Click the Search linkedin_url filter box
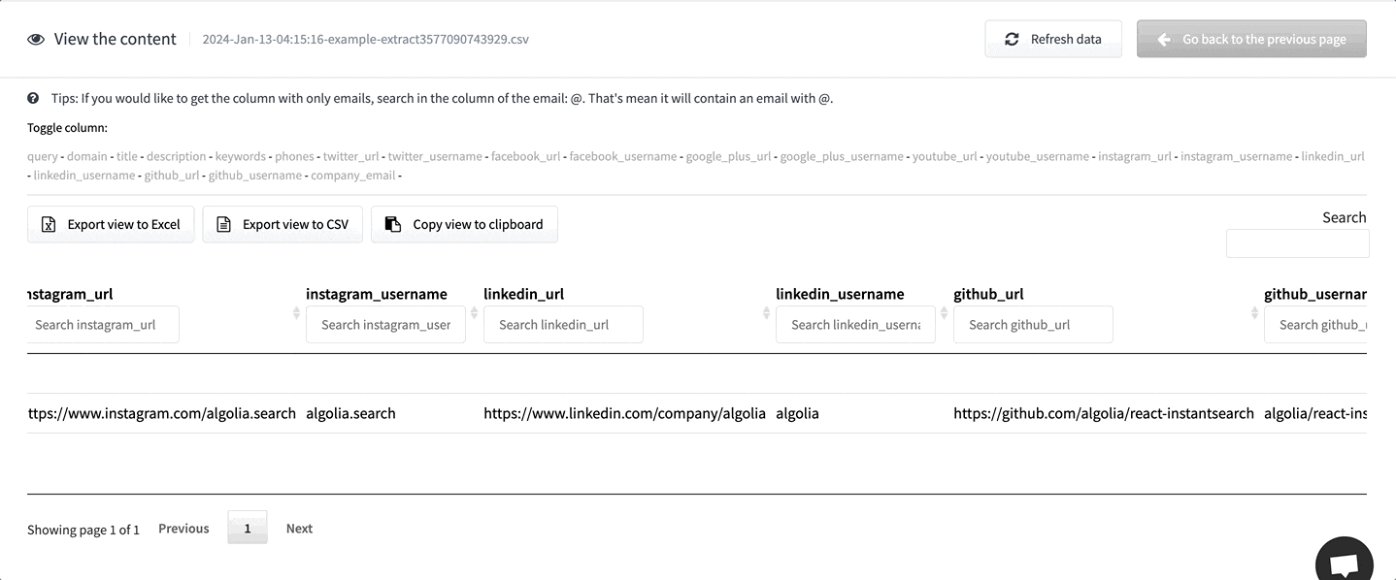 (563, 325)
